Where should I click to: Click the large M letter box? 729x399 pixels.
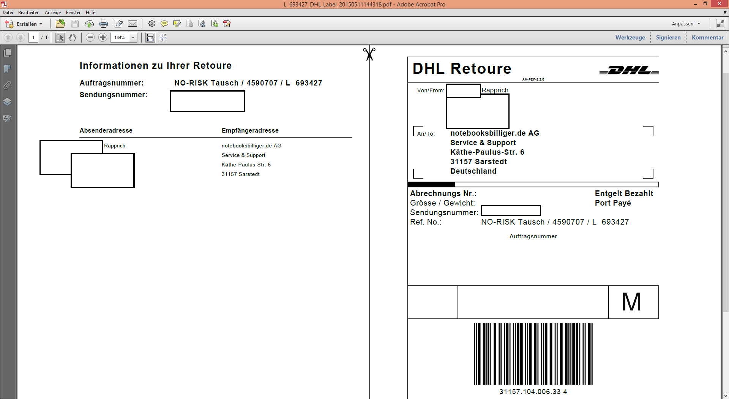click(x=633, y=302)
